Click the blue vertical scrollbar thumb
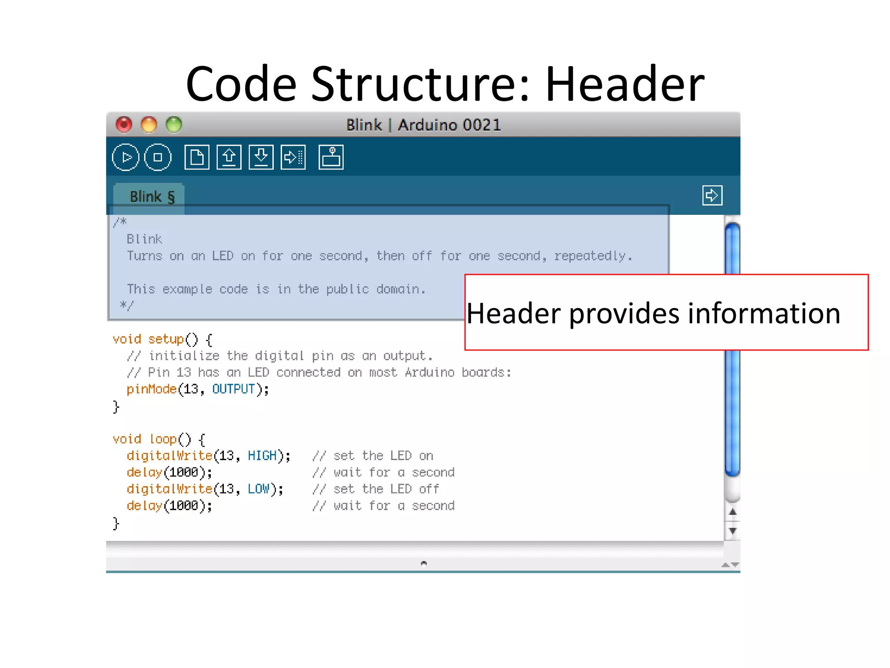 (x=732, y=413)
